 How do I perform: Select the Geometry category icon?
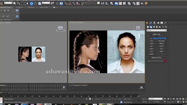click(148, 27)
